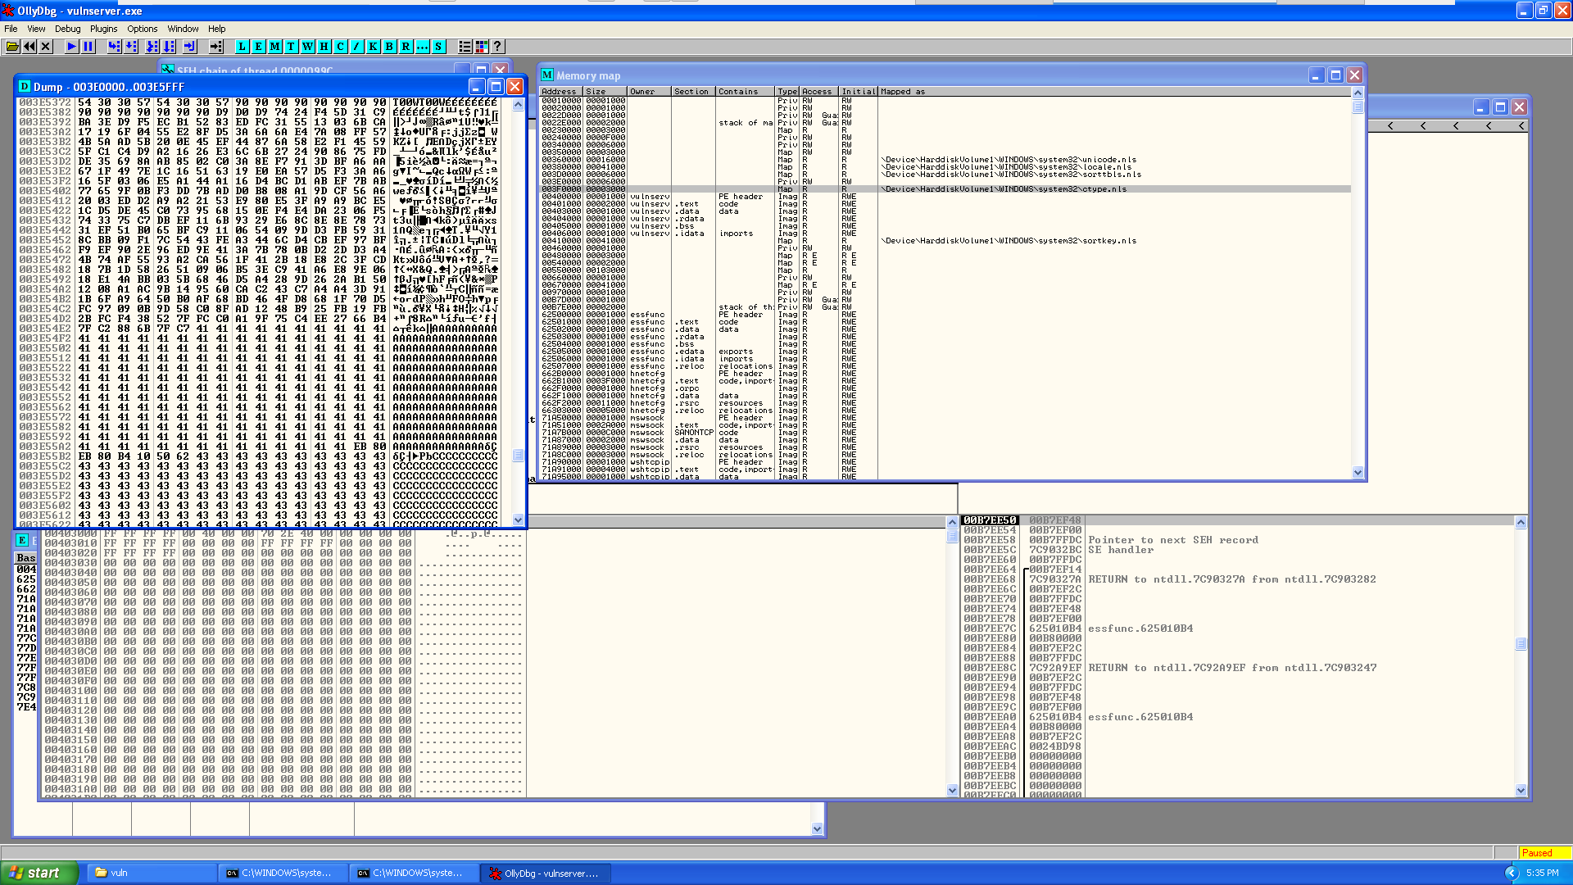Show Executable modules (E) window icon
The image size is (1573, 885).
coord(259,47)
